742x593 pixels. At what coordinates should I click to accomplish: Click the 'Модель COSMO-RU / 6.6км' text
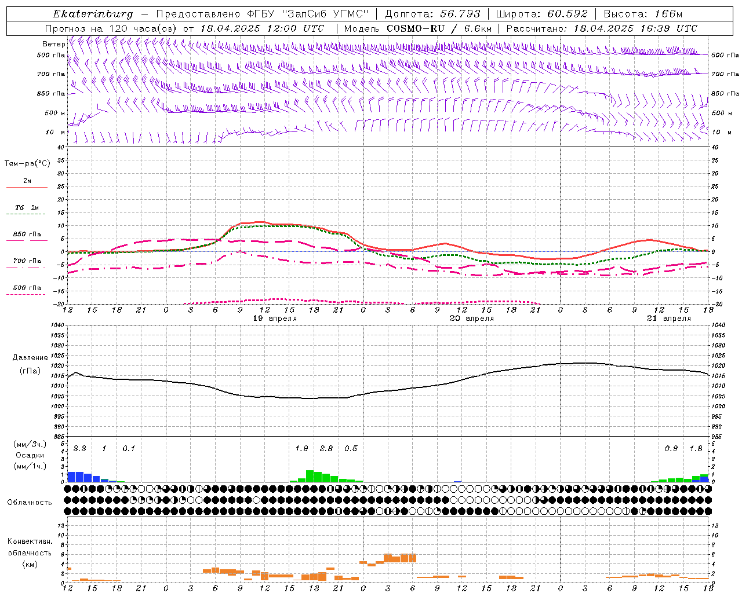tap(418, 28)
